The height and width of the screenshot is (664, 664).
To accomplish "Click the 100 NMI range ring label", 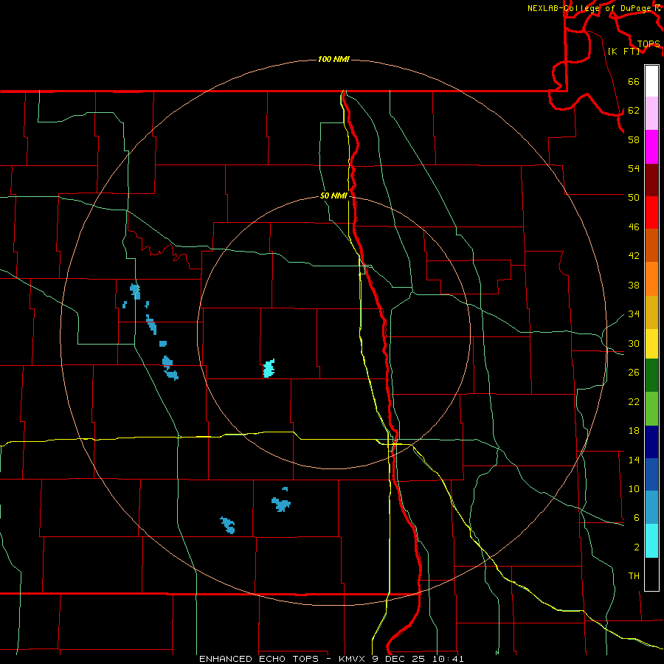I will 333,59.
